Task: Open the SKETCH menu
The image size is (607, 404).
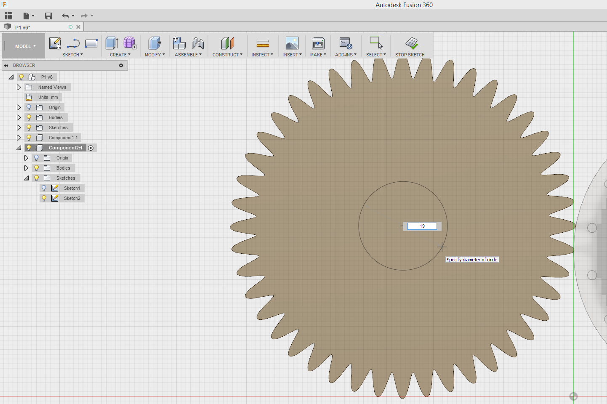Action: [72, 55]
